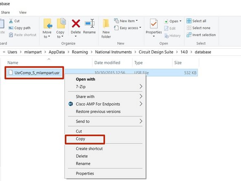
Task: Click the History icon in ribbon
Action: click(167, 36)
